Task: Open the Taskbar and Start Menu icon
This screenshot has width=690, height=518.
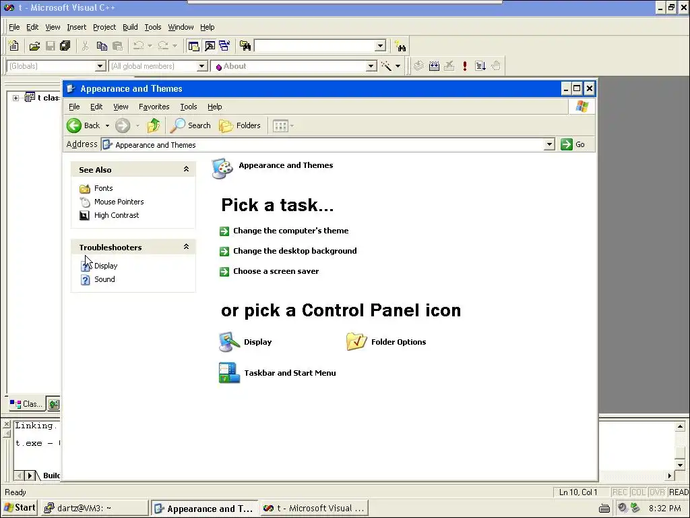Action: click(277, 373)
